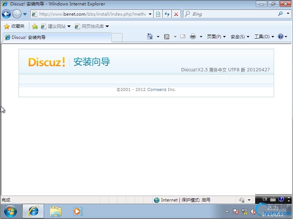Click the muted speaker tray icon
293x219 pixels.
[253, 211]
